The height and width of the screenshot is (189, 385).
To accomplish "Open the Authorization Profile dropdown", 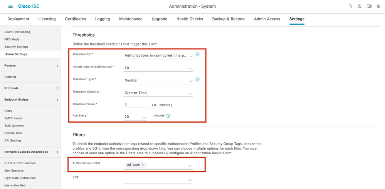I will [x=158, y=165].
